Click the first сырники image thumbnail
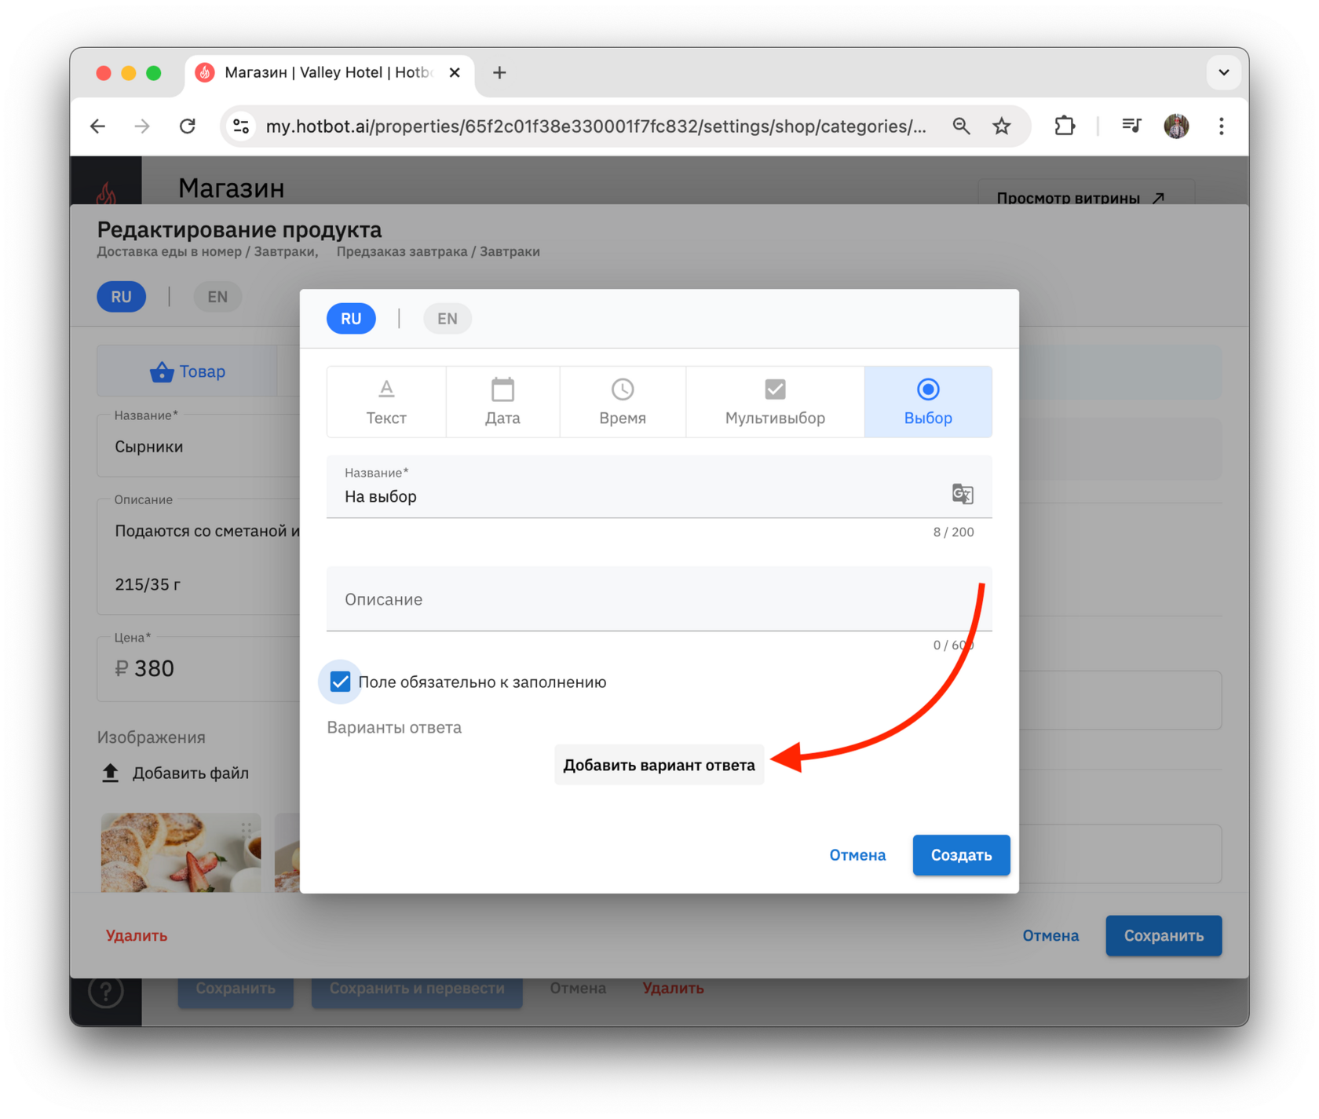This screenshot has width=1319, height=1119. (181, 852)
